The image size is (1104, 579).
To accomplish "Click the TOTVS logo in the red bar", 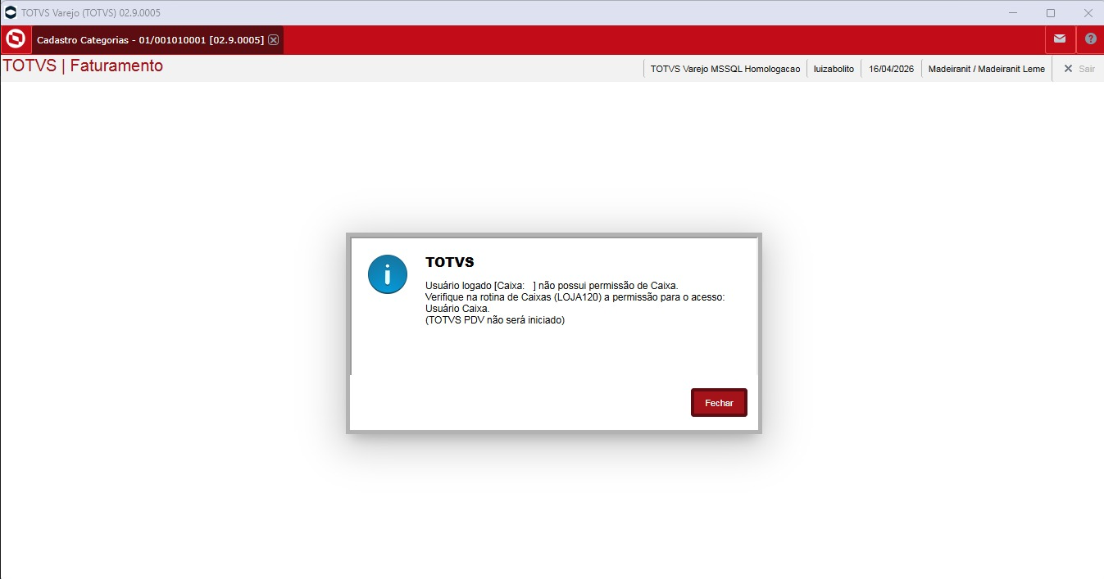I will click(x=16, y=39).
